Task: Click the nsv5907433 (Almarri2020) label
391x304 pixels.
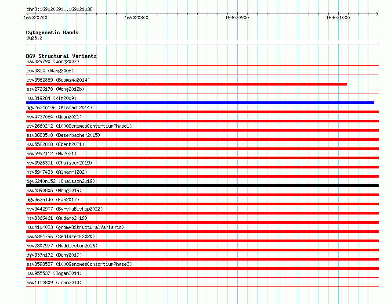Action: pos(58,172)
